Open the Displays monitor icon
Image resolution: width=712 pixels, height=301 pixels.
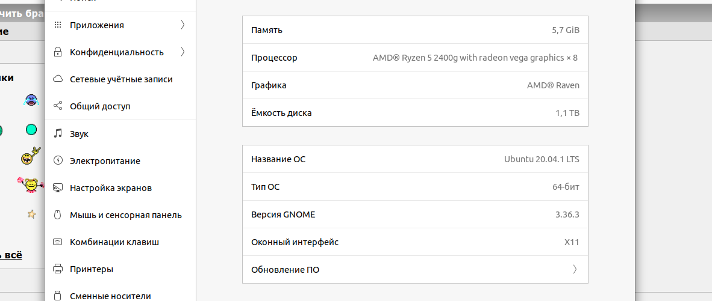(58, 188)
